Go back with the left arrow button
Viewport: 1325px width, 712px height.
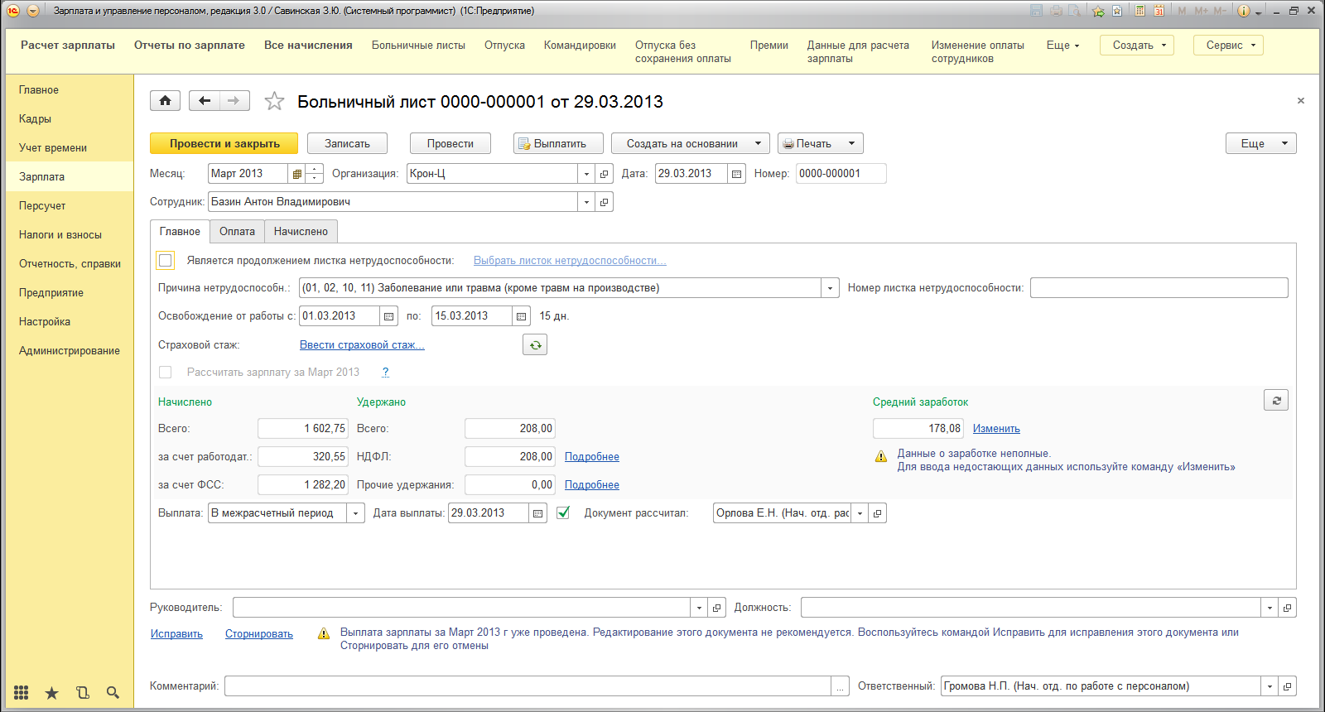point(205,101)
